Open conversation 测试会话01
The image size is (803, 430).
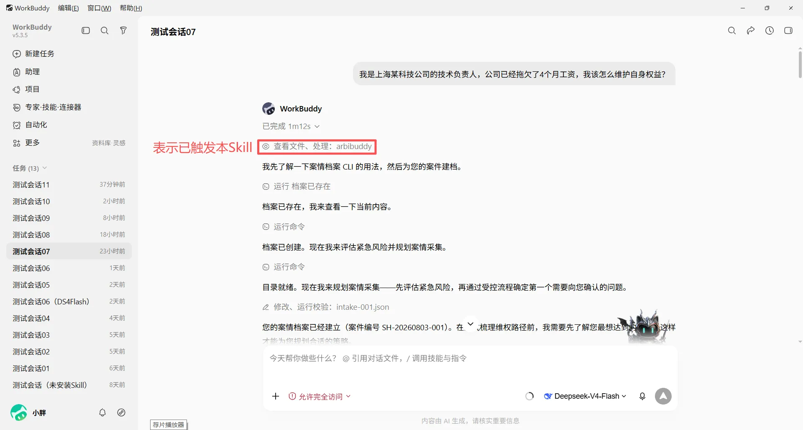pos(69,368)
